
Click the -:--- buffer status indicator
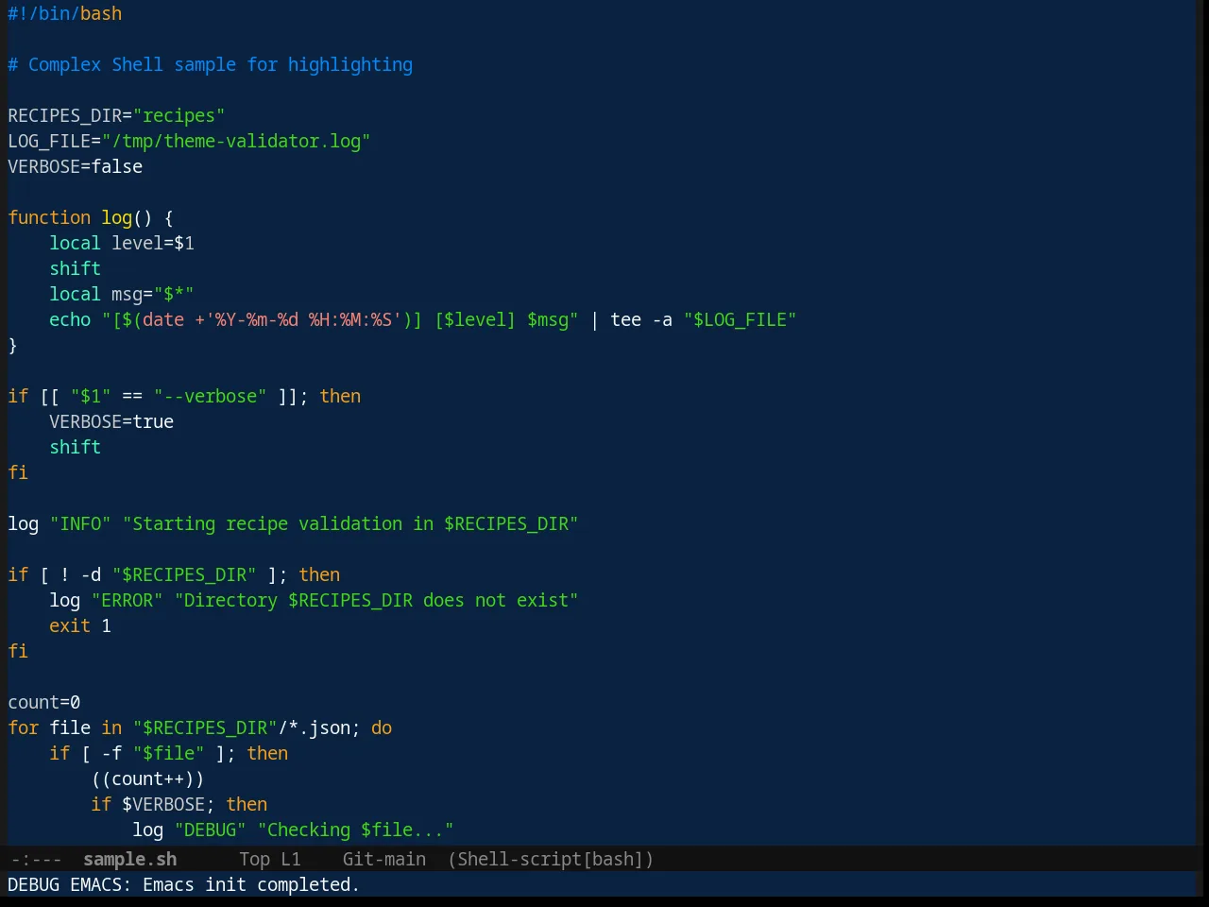pyautogui.click(x=36, y=859)
